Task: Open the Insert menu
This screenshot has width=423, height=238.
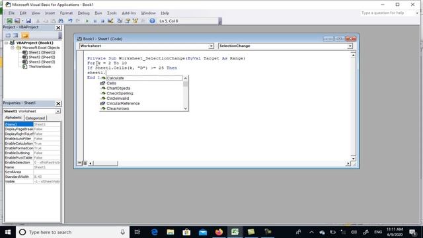Action: click(50, 13)
